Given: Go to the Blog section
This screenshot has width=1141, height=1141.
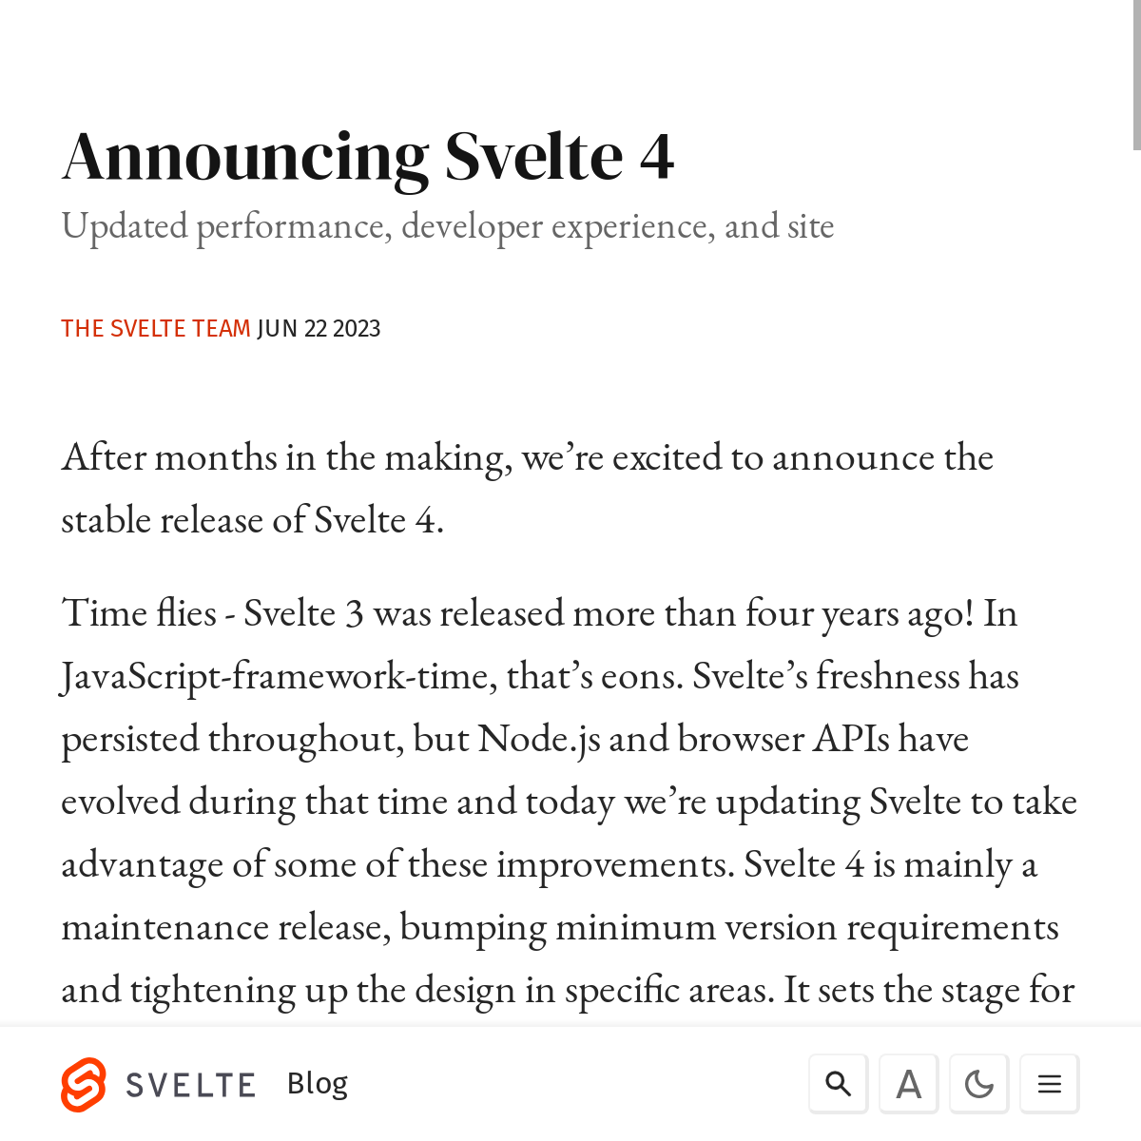Looking at the screenshot, I should tap(318, 1083).
